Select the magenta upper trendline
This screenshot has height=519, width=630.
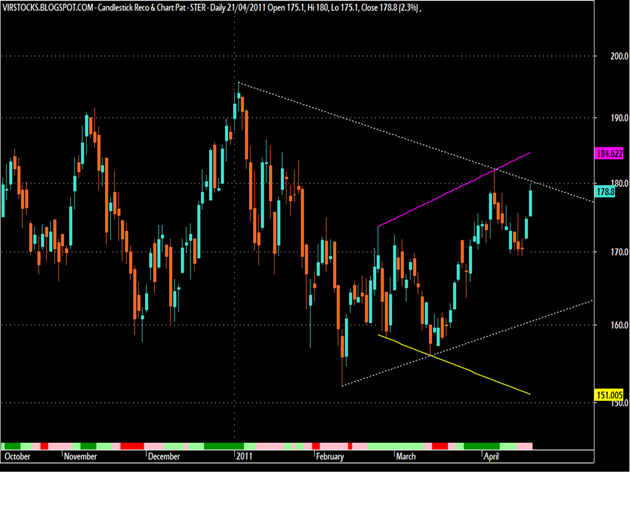pyautogui.click(x=454, y=190)
